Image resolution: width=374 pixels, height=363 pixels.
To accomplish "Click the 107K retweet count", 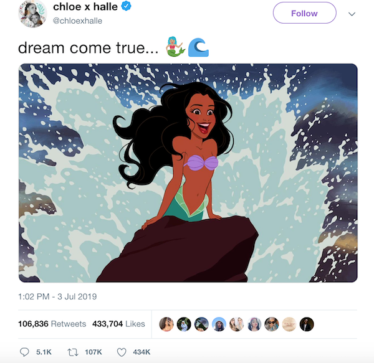I will click(x=93, y=352).
